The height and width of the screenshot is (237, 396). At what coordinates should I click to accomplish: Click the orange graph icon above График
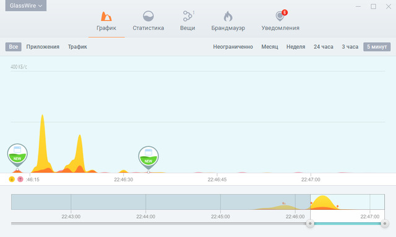[x=106, y=16]
